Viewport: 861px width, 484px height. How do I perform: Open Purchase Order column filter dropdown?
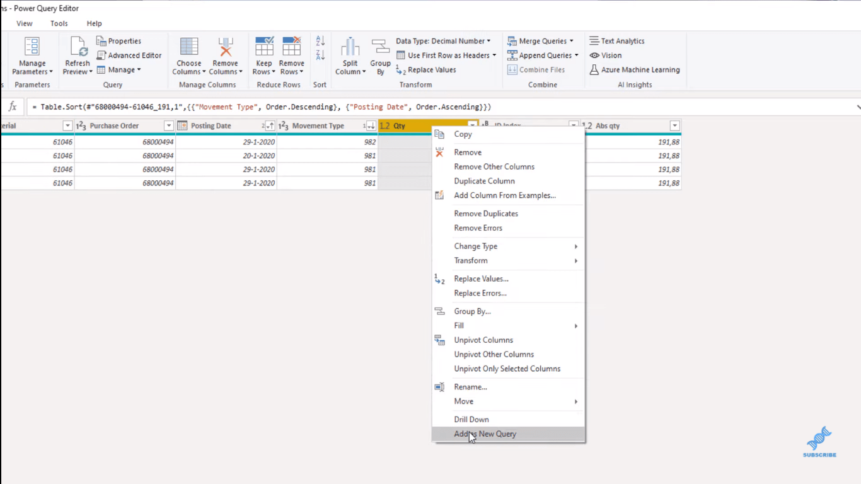pos(168,126)
